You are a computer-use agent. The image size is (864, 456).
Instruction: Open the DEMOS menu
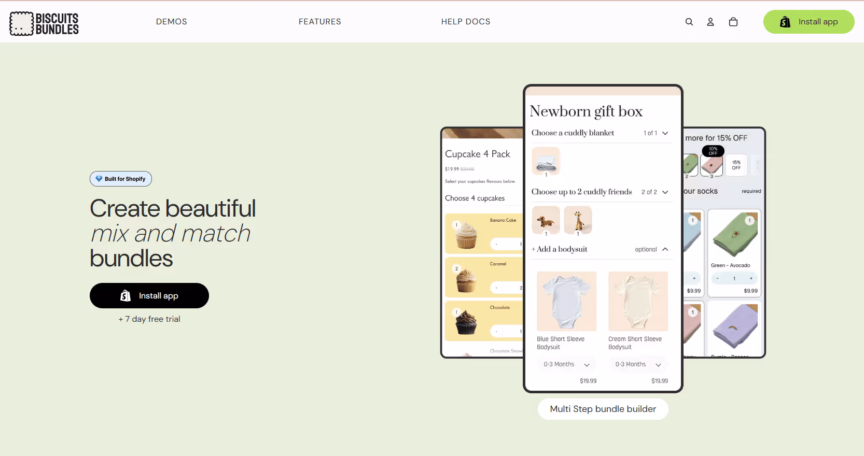click(172, 22)
